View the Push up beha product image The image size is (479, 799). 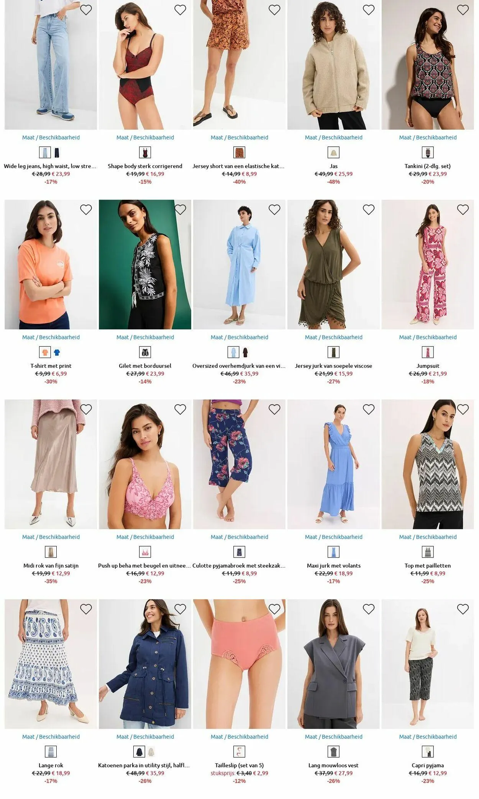145,464
